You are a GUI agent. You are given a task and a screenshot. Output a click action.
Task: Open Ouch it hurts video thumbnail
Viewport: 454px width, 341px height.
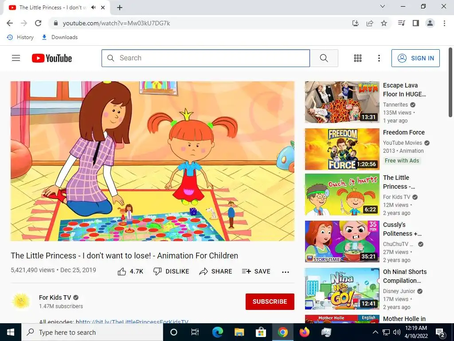point(342,194)
